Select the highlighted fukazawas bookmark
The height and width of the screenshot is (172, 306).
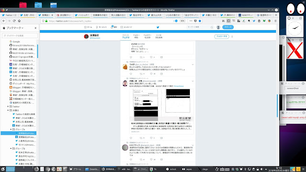coord(18,133)
